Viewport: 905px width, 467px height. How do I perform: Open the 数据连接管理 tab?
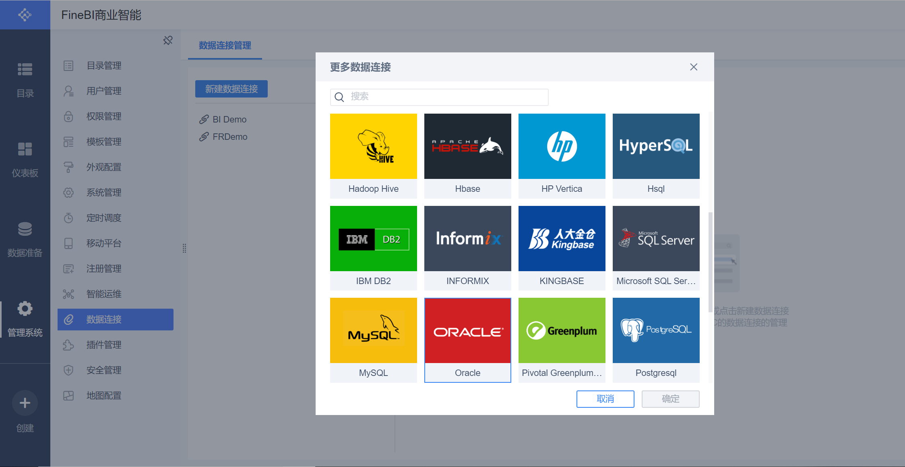coord(225,46)
